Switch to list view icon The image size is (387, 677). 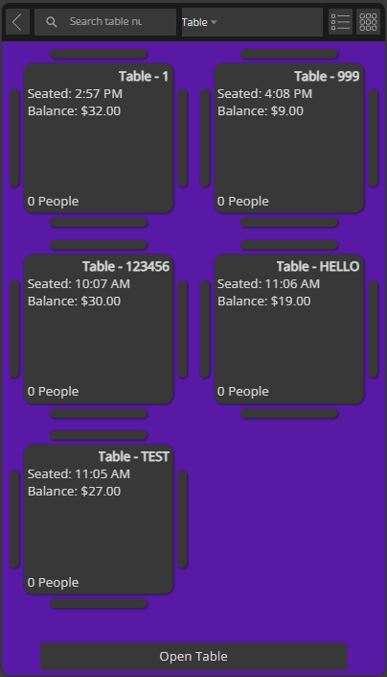(340, 21)
